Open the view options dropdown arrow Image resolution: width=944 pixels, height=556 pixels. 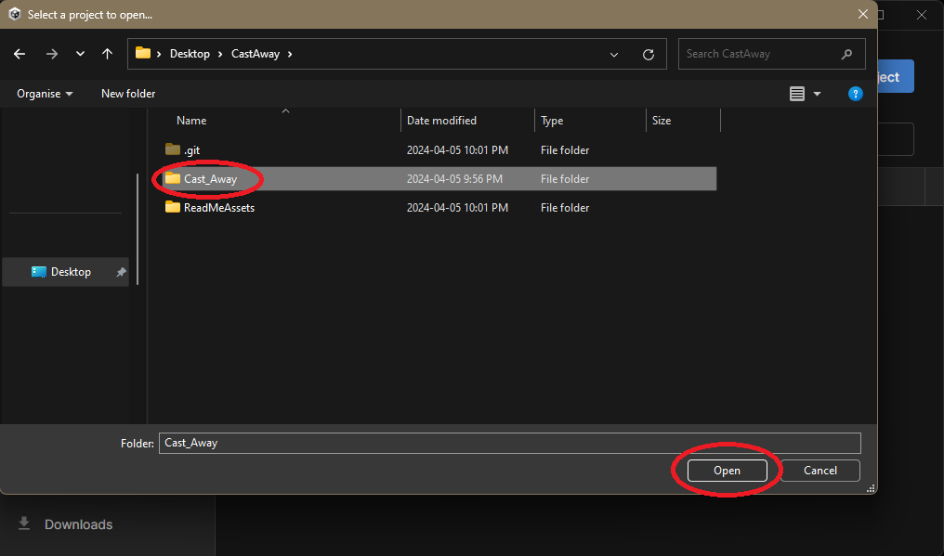coord(818,94)
